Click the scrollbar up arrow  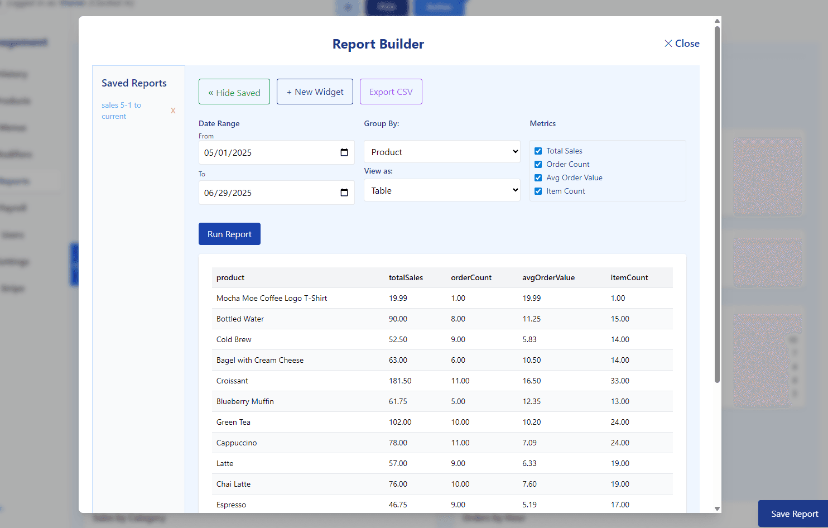717,21
